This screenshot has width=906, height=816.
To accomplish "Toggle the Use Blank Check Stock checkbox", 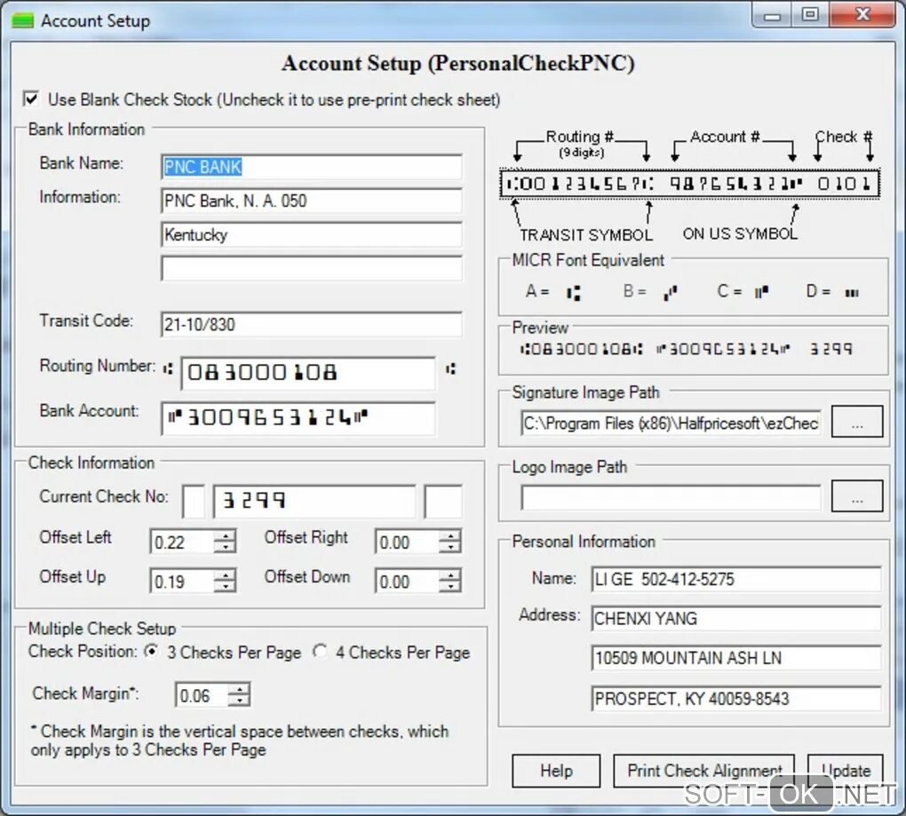I will [x=31, y=99].
